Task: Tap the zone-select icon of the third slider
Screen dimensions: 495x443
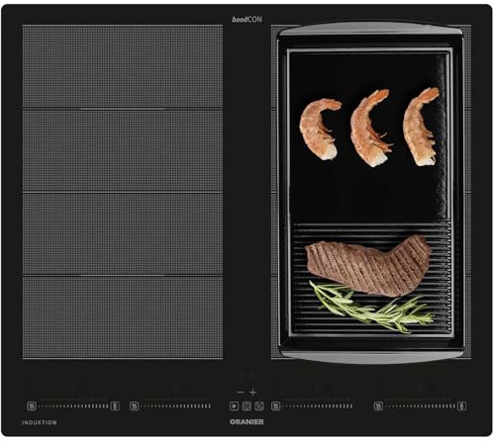Action: pos(275,405)
